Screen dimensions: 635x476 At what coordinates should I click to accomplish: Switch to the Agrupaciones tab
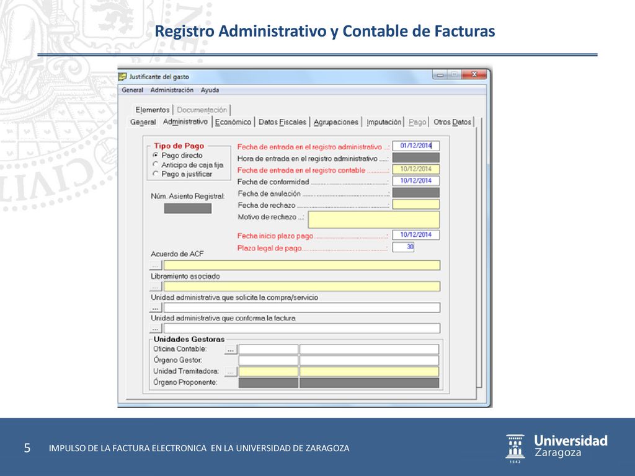[336, 122]
